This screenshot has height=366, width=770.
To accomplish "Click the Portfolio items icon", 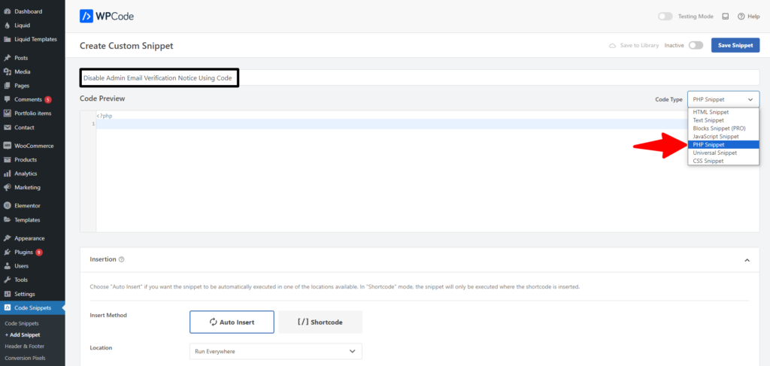I will [x=8, y=113].
